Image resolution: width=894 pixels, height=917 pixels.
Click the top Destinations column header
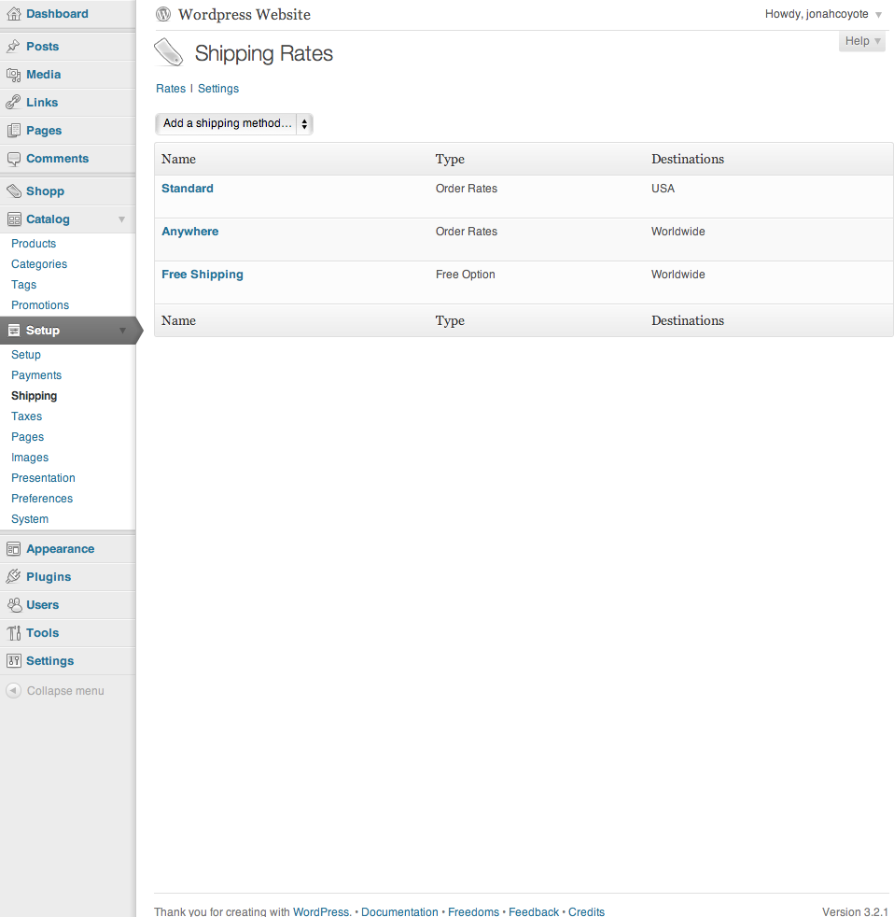tap(688, 159)
